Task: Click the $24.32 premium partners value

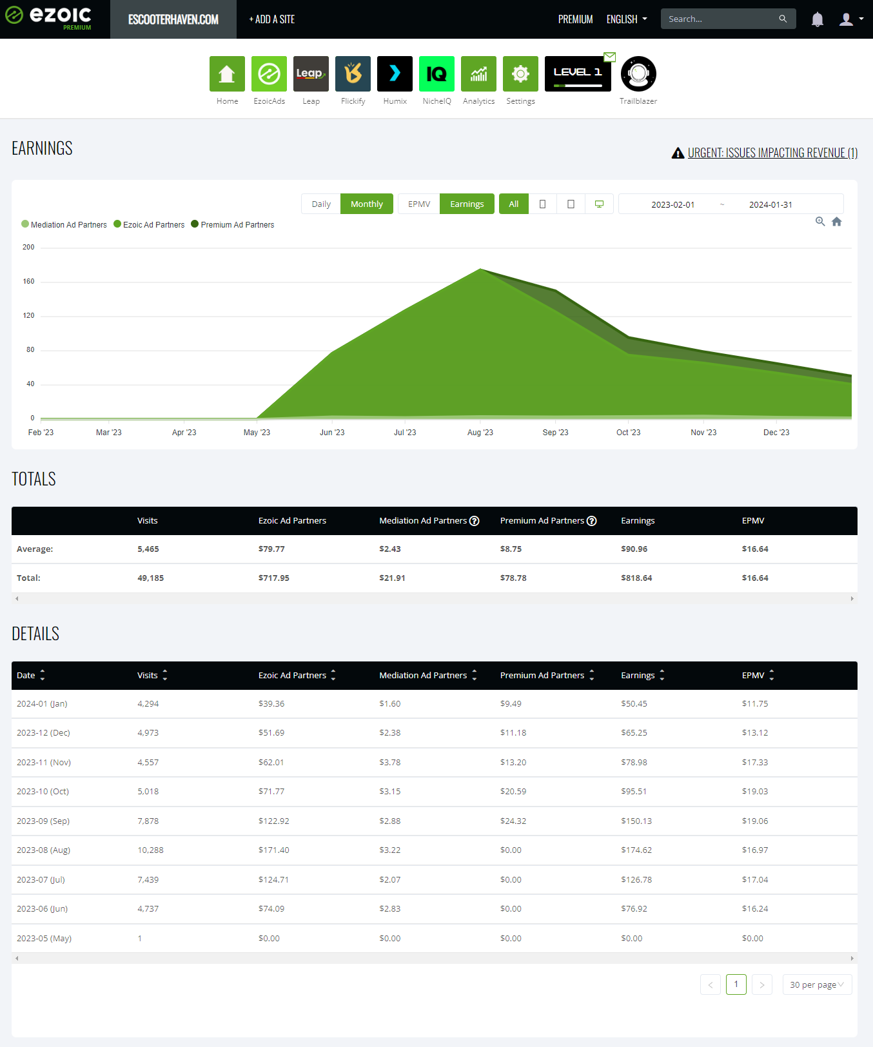Action: [x=513, y=821]
